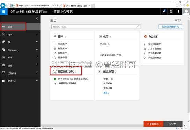Viewport: 190px width, 130px height.
Task: Click the plus icon for 添加用户
Action: 55,44
